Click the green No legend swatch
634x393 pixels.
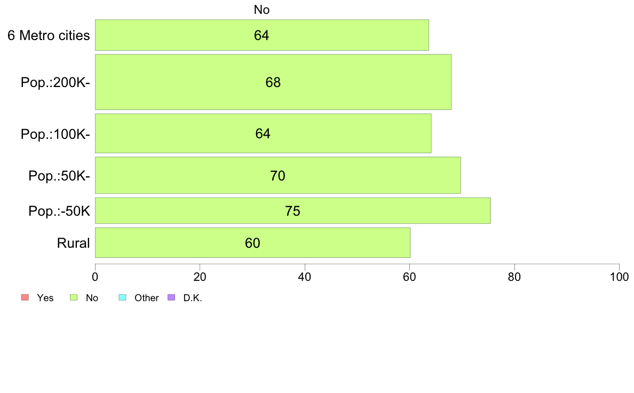pyautogui.click(x=74, y=297)
